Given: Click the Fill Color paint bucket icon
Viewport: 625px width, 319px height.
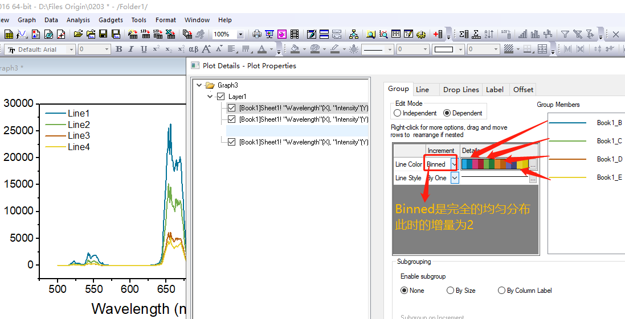Looking at the screenshot, I should click(x=295, y=49).
